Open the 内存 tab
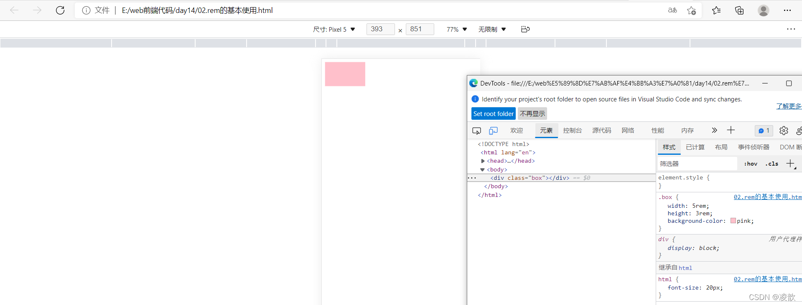 click(x=687, y=131)
